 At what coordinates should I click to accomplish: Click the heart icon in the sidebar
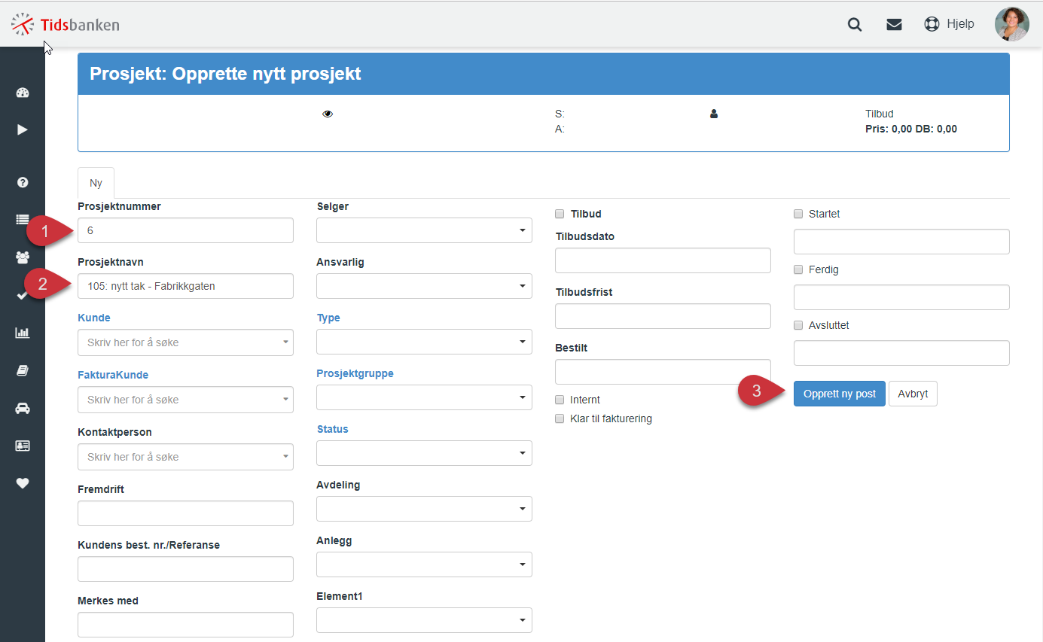[23, 483]
